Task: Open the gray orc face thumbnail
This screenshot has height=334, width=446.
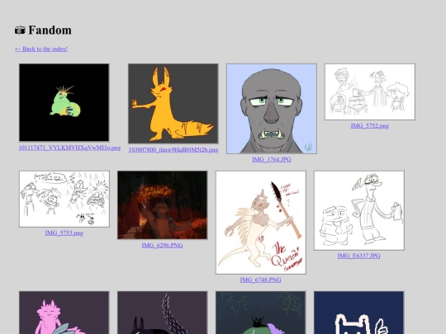Action: point(272,109)
